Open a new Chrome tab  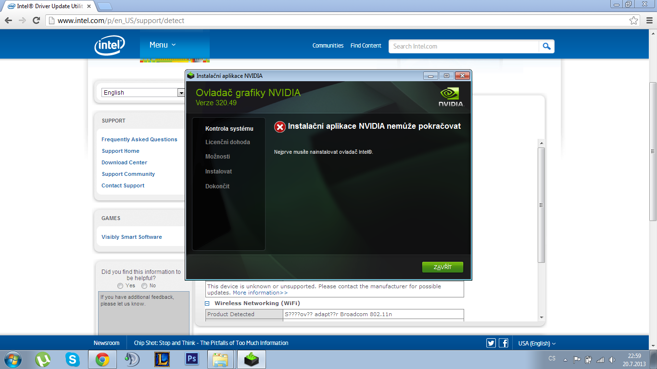click(105, 6)
